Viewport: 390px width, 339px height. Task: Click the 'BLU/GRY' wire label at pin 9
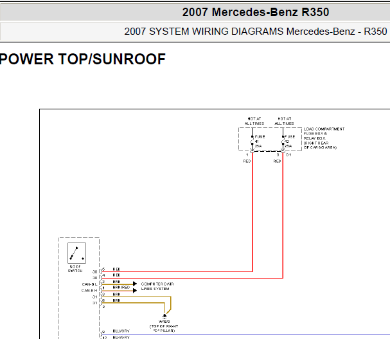[121, 331]
